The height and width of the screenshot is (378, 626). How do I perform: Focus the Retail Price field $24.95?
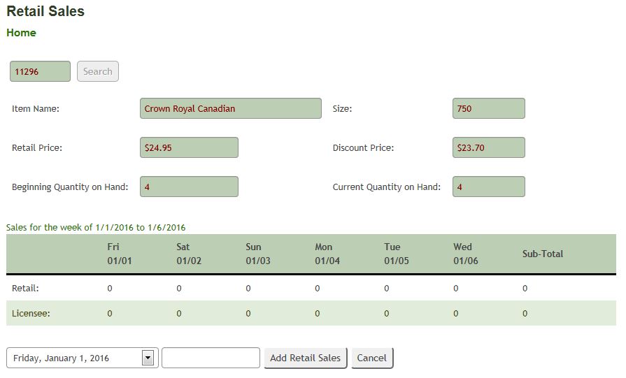point(190,147)
